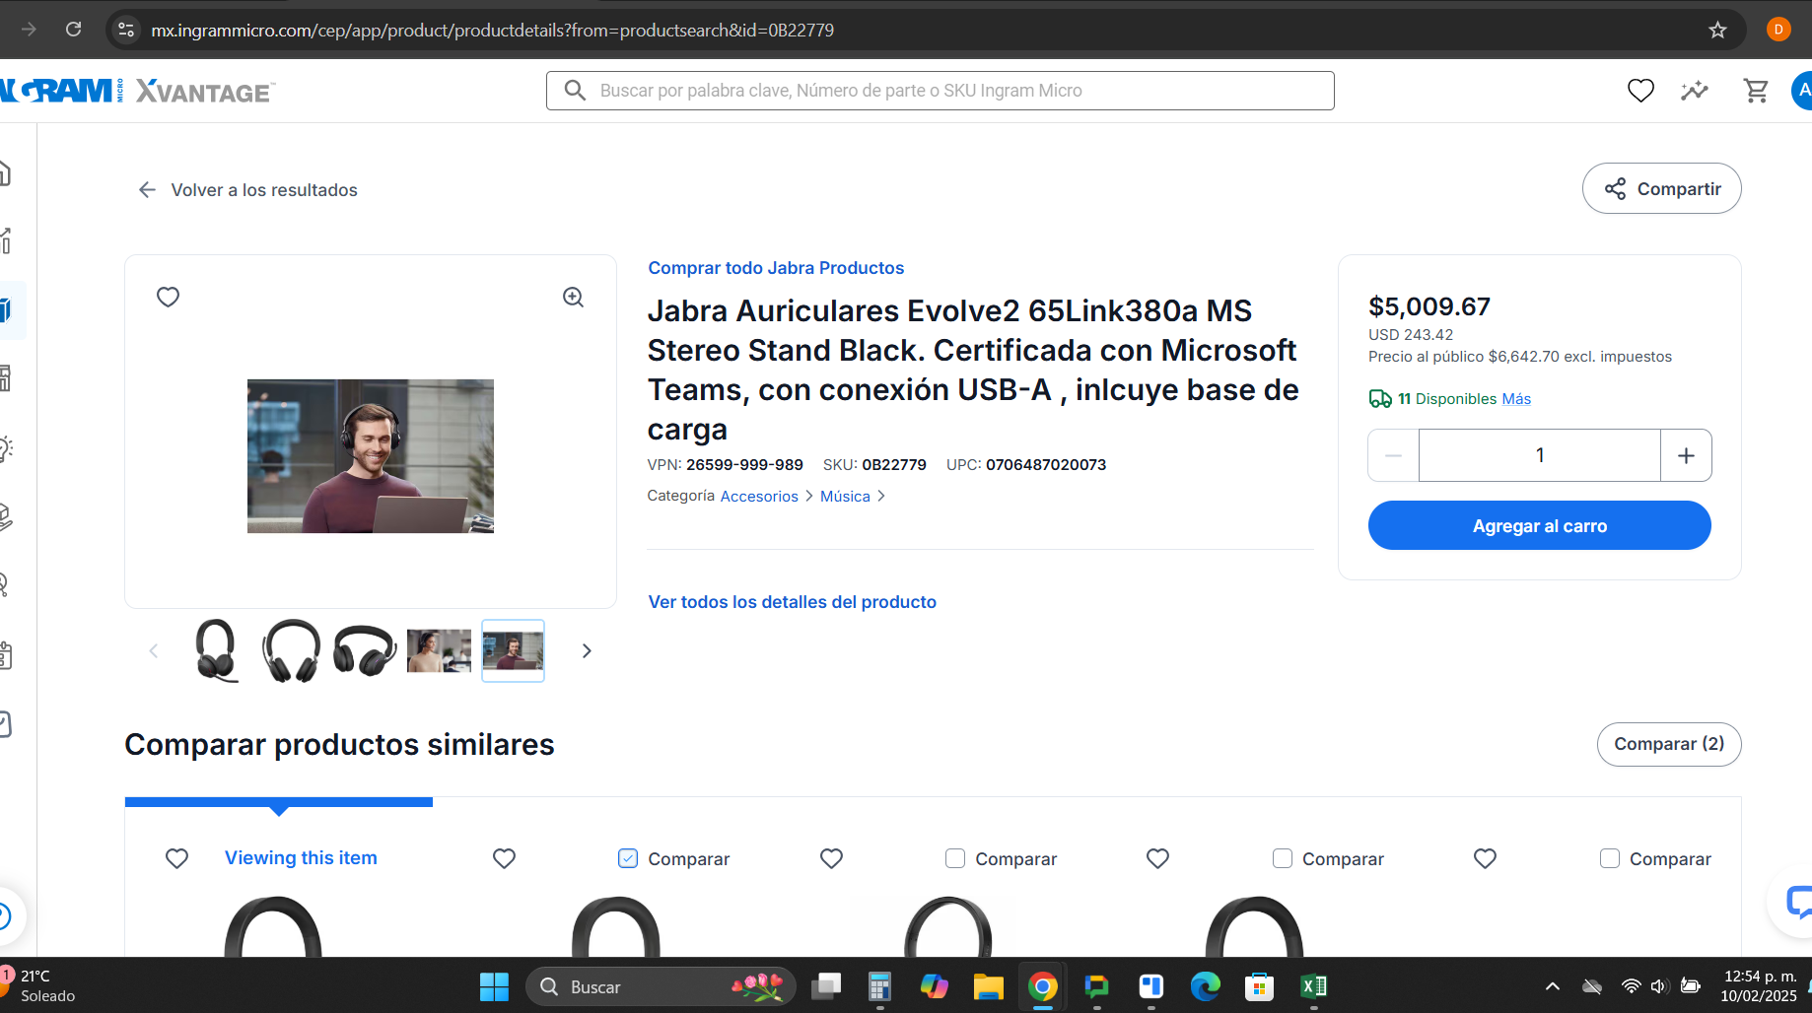Click the back arrow next to Volver
This screenshot has width=1812, height=1013.
(148, 189)
